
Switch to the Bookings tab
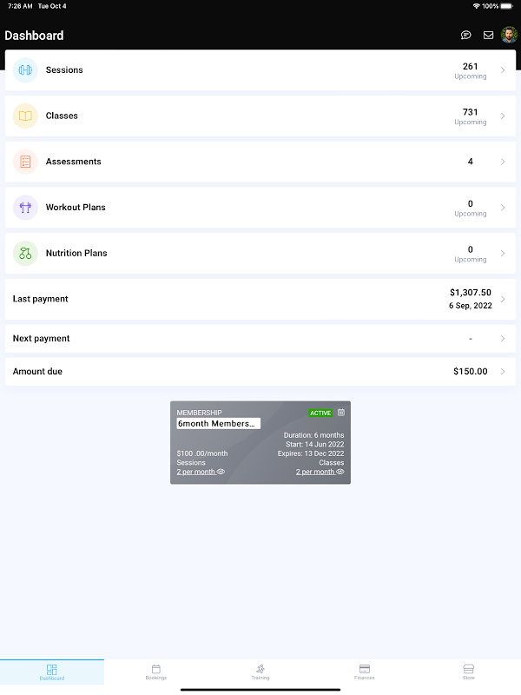pos(156,672)
